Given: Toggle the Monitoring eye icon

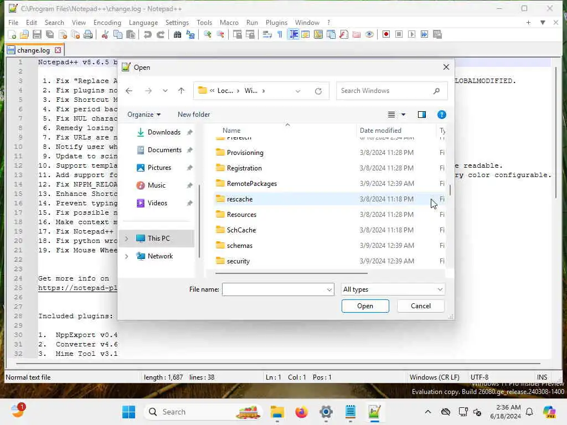Looking at the screenshot, I should (369, 35).
